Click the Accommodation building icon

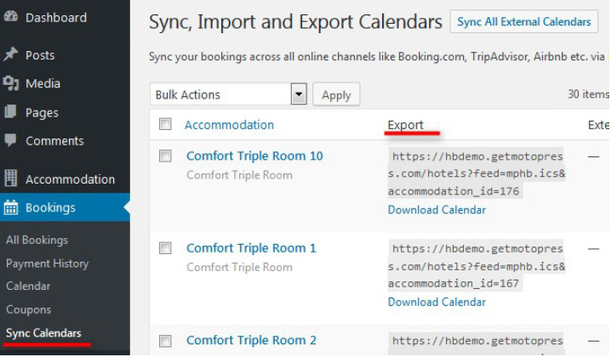pos(10,178)
